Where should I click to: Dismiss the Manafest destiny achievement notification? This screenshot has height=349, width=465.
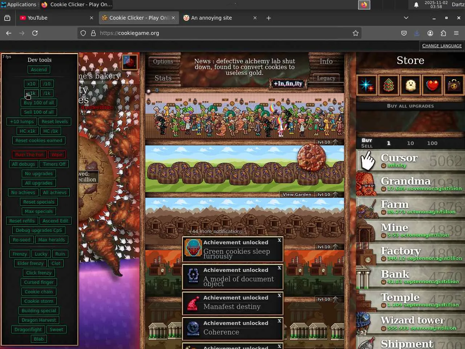click(x=279, y=296)
